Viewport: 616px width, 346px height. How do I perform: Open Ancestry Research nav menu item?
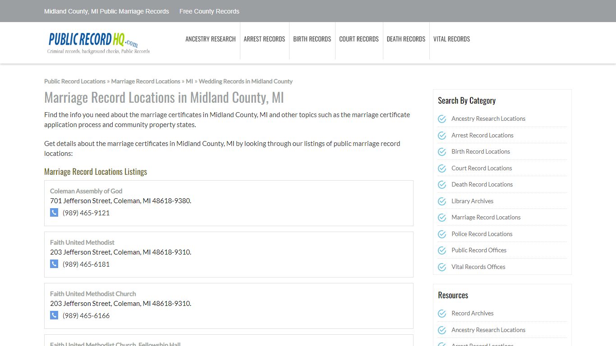[211, 39]
